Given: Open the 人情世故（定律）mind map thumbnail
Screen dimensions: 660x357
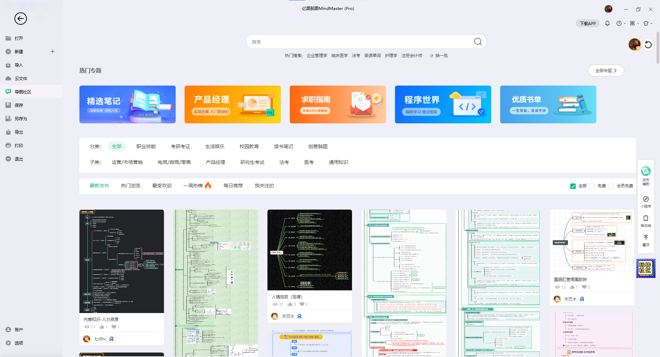Looking at the screenshot, I should pyautogui.click(x=309, y=250).
